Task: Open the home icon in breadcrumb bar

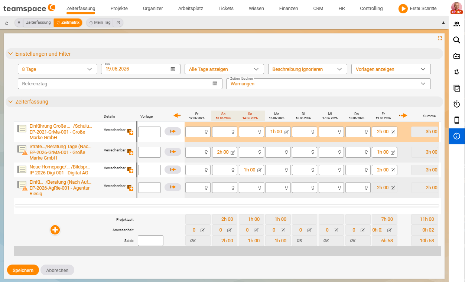Action: (x=7, y=23)
